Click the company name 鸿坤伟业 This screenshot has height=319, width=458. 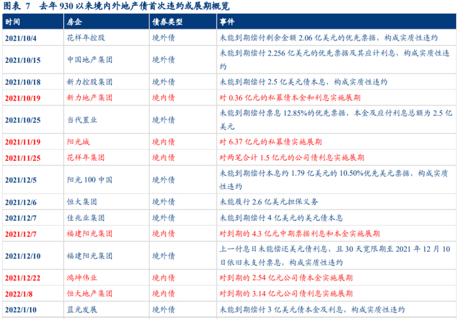pos(82,278)
